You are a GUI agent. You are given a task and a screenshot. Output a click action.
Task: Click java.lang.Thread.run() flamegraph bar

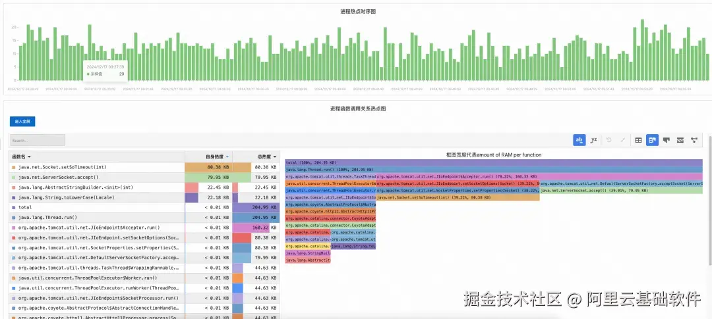tap(494, 170)
